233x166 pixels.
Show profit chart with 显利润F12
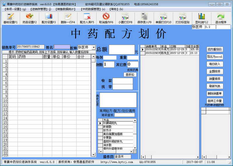point(202,18)
